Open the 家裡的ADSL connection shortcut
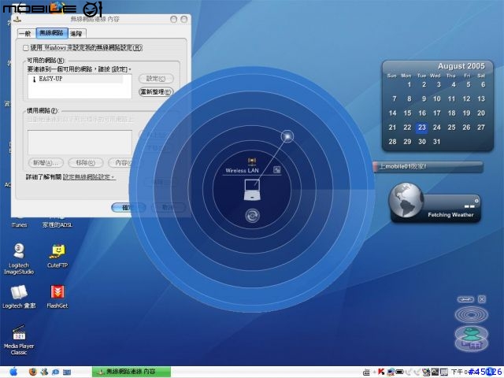The width and height of the screenshot is (504, 378). click(x=57, y=224)
